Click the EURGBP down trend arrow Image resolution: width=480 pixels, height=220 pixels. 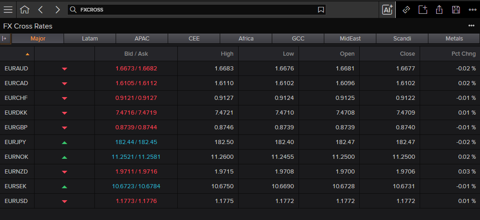pos(64,127)
